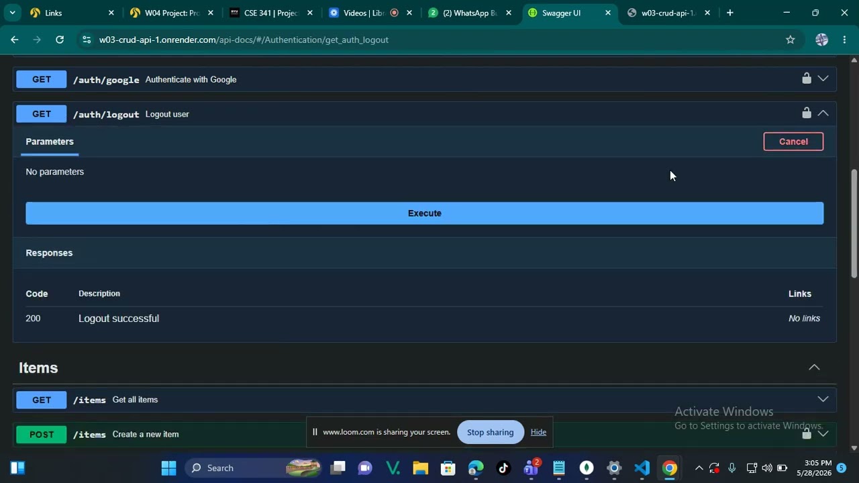The height and width of the screenshot is (483, 859).
Task: Open Microsoft Teams from taskbar
Action: tap(531, 468)
